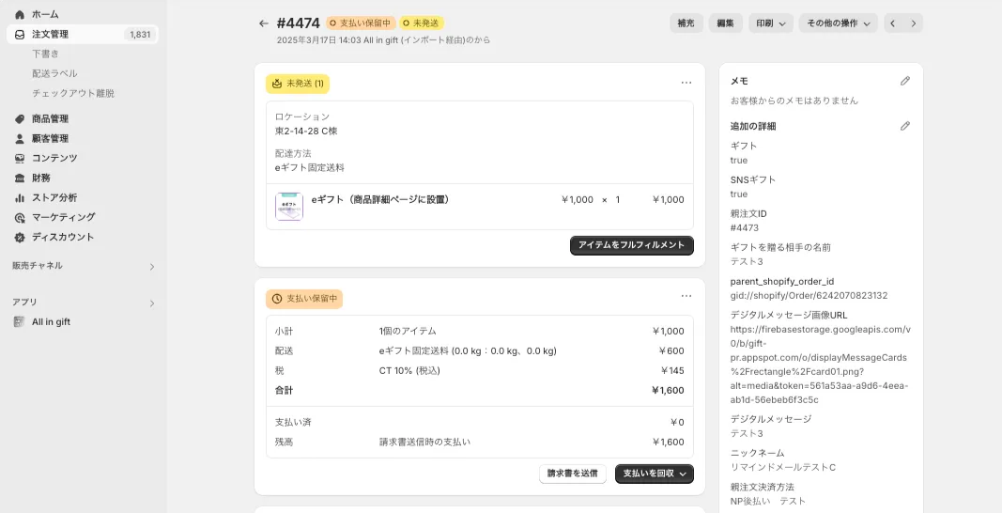Image resolution: width=1002 pixels, height=513 pixels.
Task: Click the Fulfill item (アイテムをフルフィルメント) button
Action: [x=631, y=245]
